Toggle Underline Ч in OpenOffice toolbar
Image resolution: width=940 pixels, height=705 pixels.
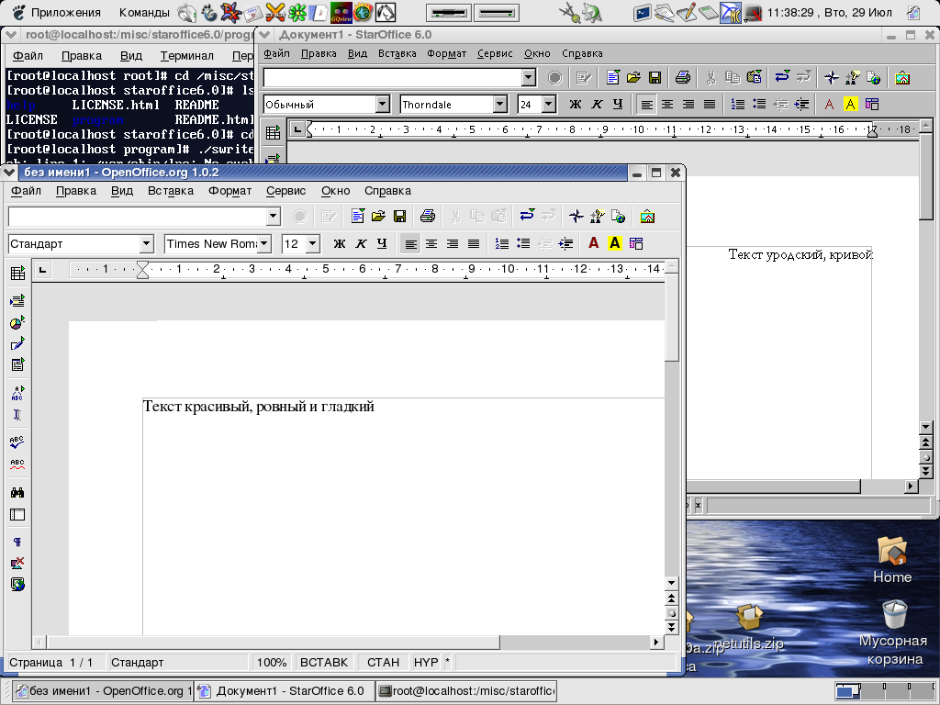point(382,243)
